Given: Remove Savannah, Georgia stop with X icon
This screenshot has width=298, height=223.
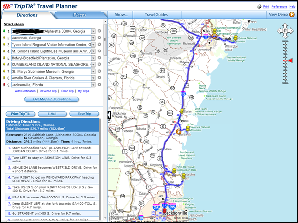Looking at the screenshot, I should point(99,37).
